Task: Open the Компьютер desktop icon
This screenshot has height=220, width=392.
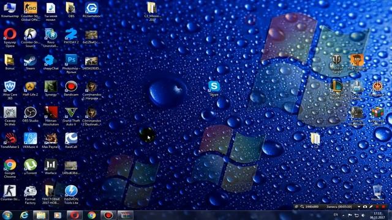Action: [x=10, y=10]
